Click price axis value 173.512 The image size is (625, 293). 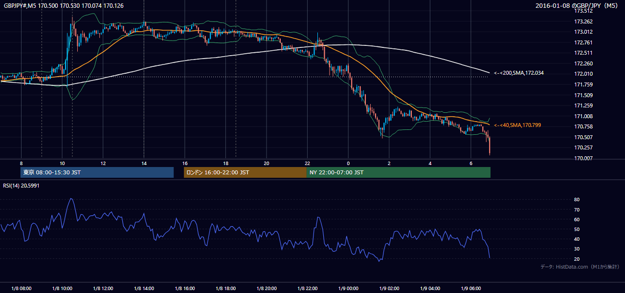point(584,11)
